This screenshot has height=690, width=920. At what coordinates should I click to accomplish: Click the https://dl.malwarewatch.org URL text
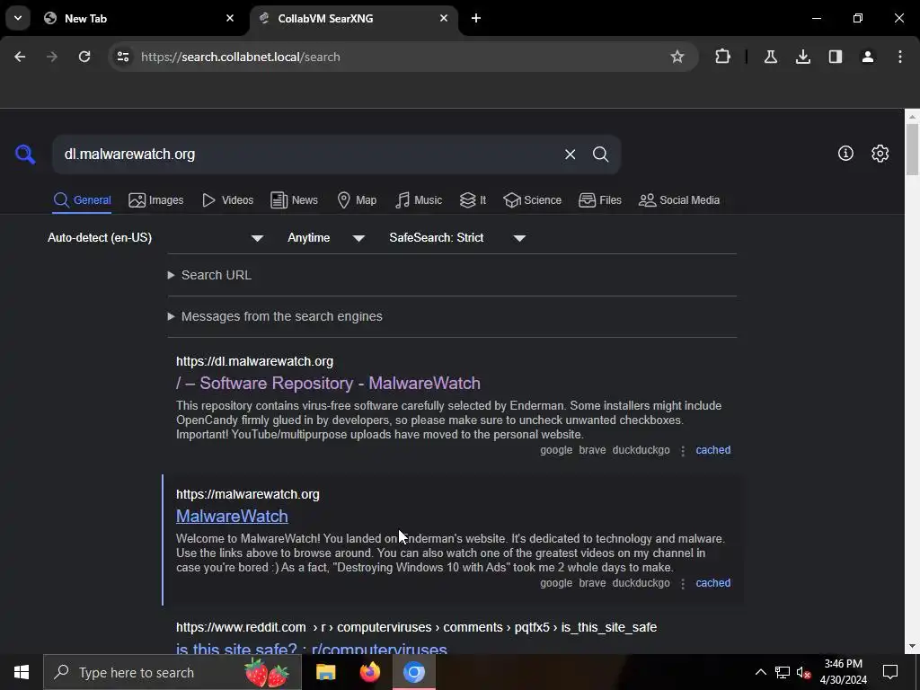tap(254, 361)
